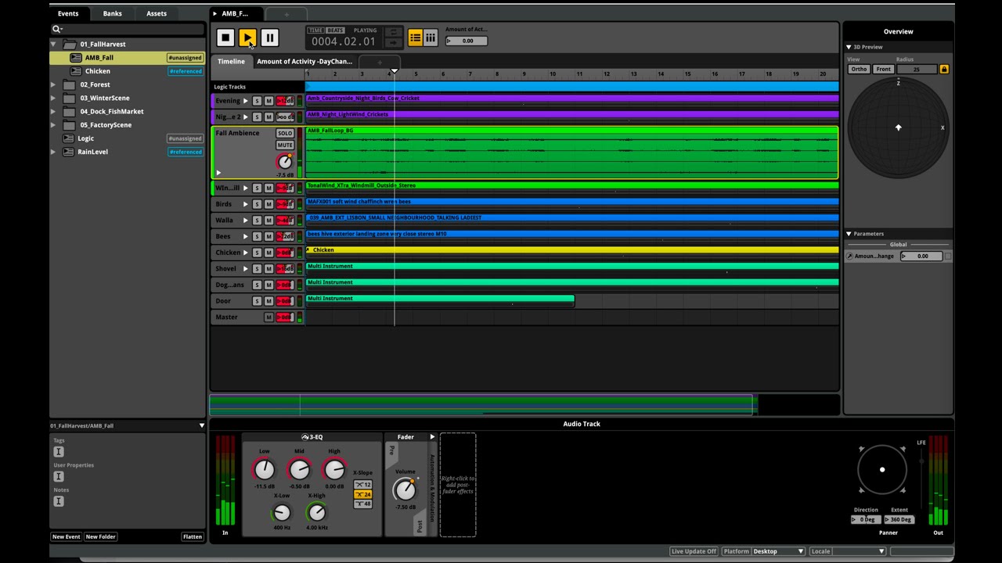Viewport: 1002px width, 563px height.
Task: Adjust the Fader Volume knob
Action: tap(405, 489)
